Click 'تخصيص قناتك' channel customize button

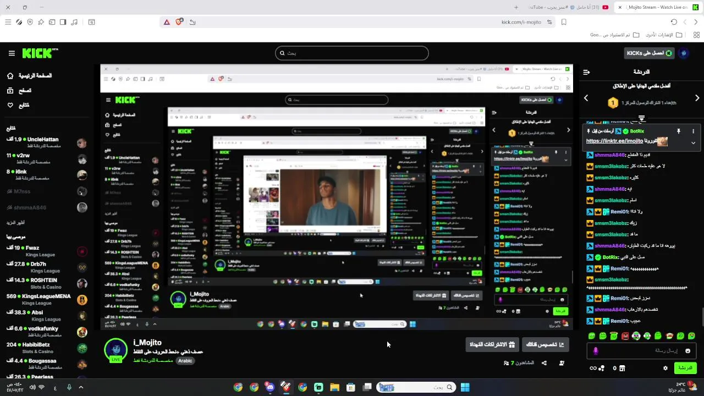coord(545,345)
